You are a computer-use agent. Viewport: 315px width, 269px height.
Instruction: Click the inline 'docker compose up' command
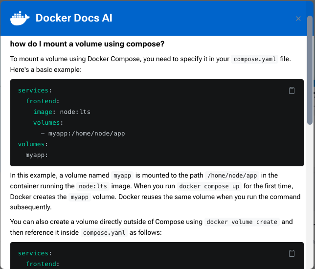pos(209,186)
